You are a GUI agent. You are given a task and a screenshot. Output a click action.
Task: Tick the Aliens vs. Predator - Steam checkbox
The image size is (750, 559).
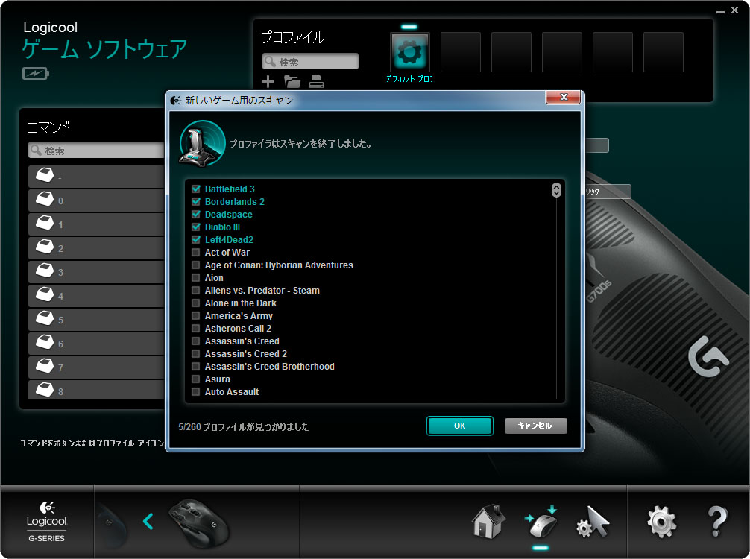pos(195,290)
